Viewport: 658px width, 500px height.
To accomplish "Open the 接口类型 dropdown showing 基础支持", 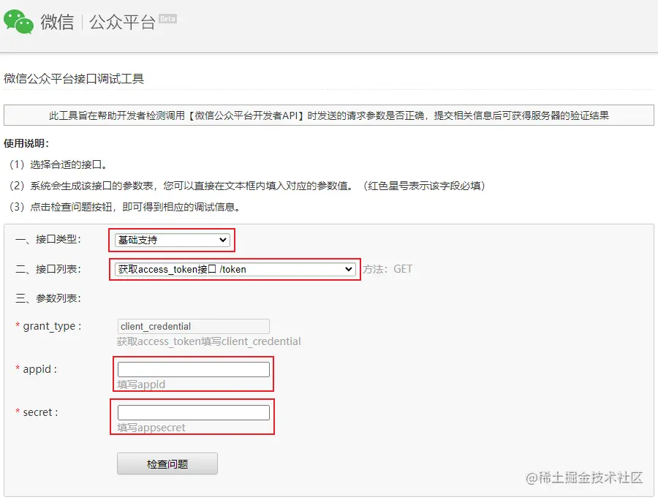I will tap(172, 240).
